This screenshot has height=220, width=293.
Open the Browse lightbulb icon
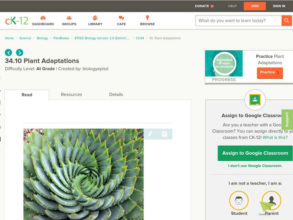[148, 18]
